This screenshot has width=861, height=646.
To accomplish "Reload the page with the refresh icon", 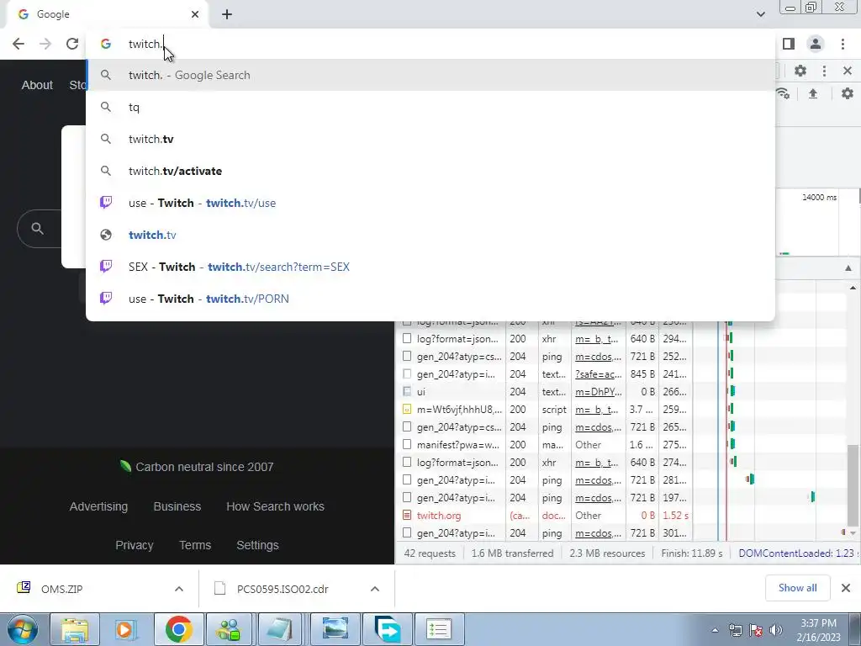I will [x=72, y=44].
